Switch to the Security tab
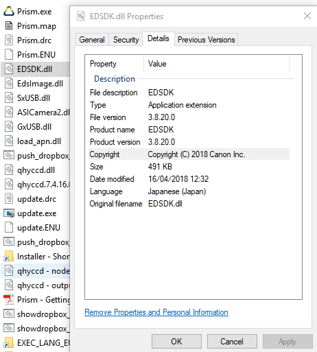This screenshot has width=317, height=352. click(126, 40)
